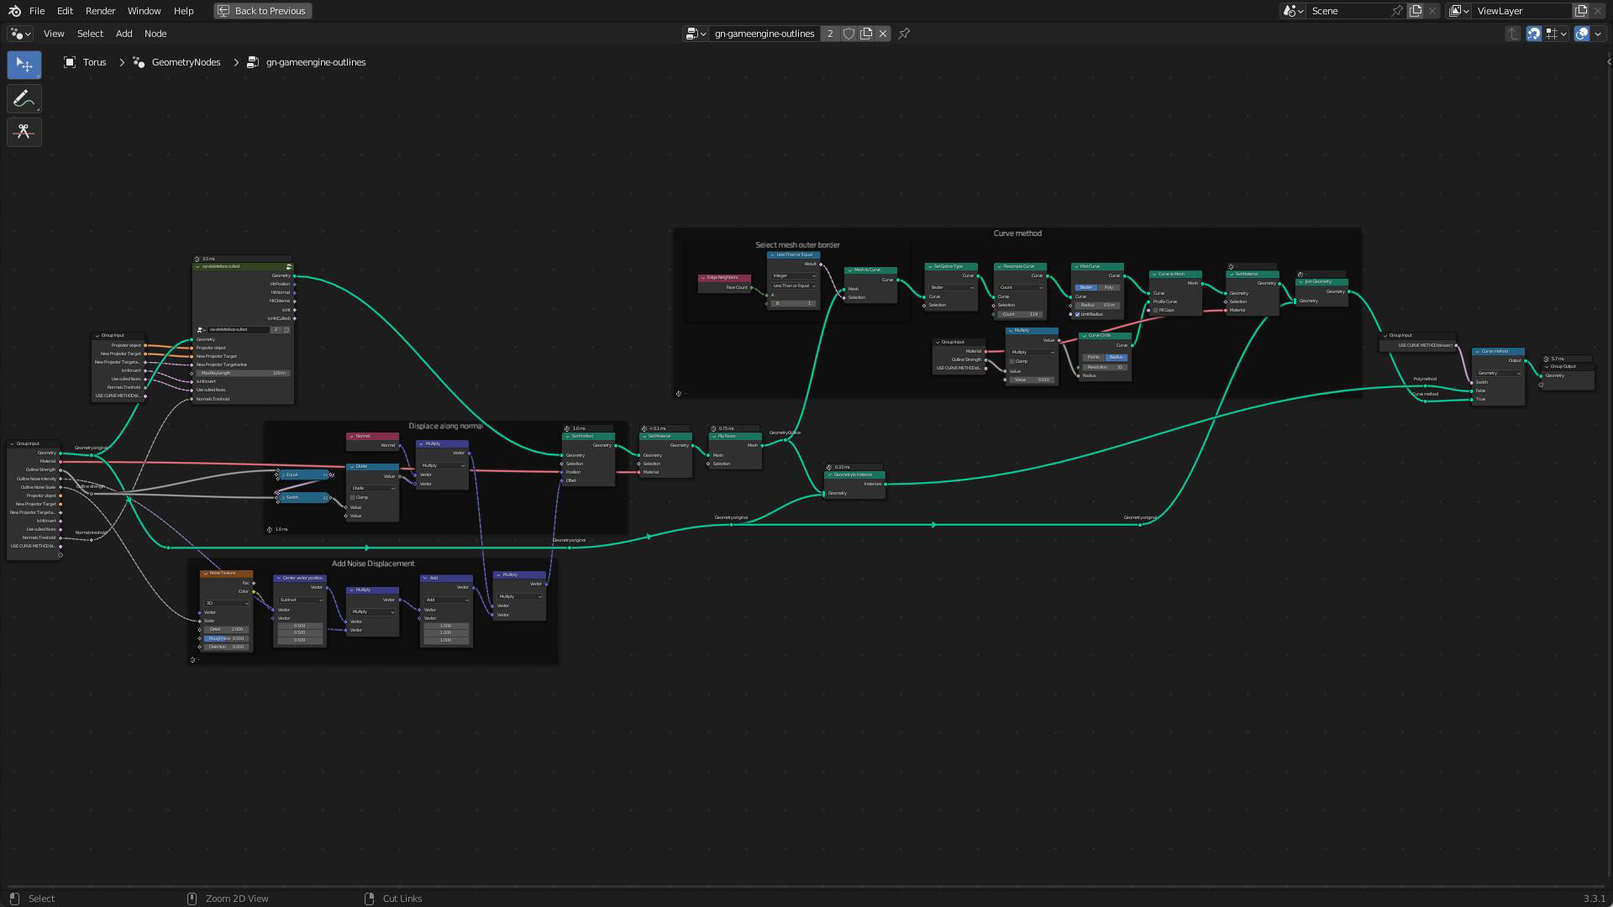
Task: Select Bezier mode in Fillet Curve node
Action: (x=1085, y=287)
